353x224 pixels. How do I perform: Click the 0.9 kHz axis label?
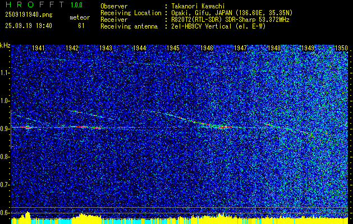click(x=4, y=129)
